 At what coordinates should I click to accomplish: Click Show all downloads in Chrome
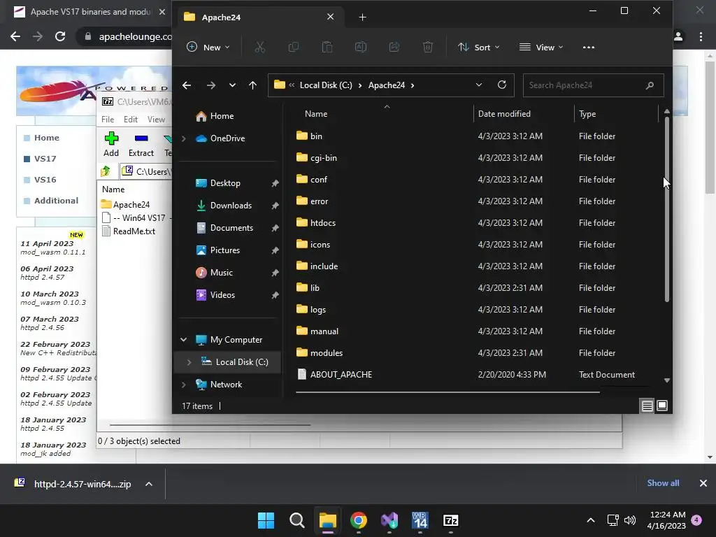click(663, 483)
